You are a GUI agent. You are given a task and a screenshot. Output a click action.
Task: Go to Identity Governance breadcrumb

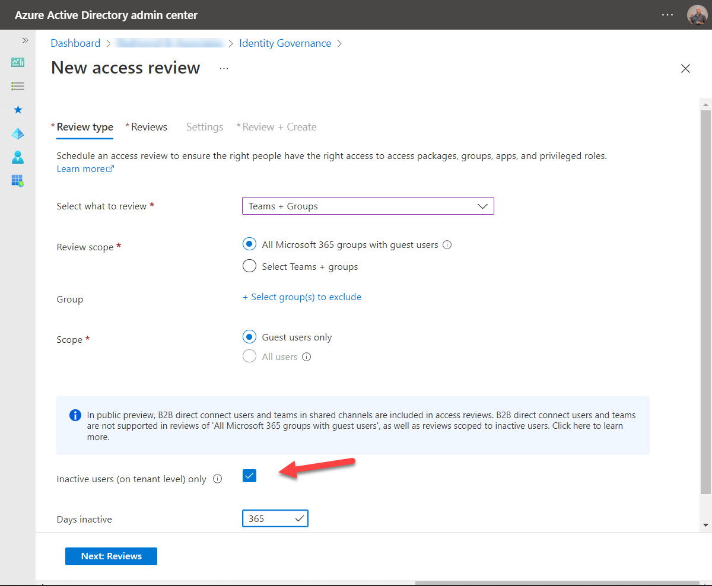pos(285,43)
